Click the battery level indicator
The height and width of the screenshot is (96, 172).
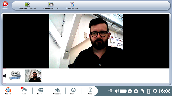(124, 91)
